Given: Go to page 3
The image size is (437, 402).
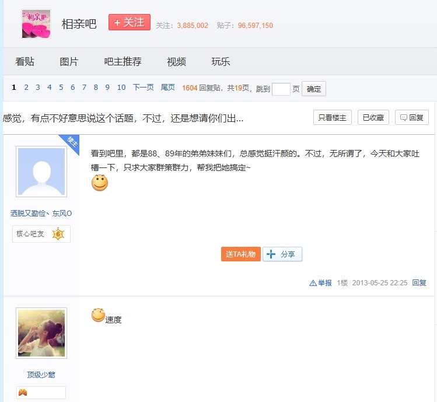Looking at the screenshot, I should click(x=37, y=88).
